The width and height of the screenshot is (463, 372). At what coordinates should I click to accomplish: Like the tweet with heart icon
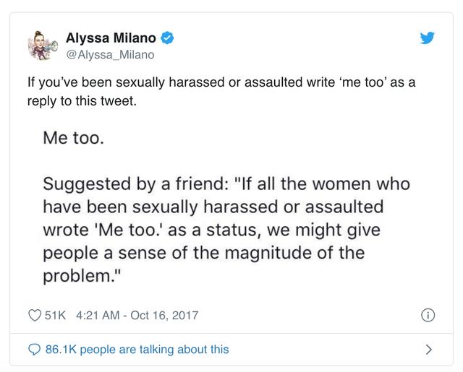(x=35, y=315)
